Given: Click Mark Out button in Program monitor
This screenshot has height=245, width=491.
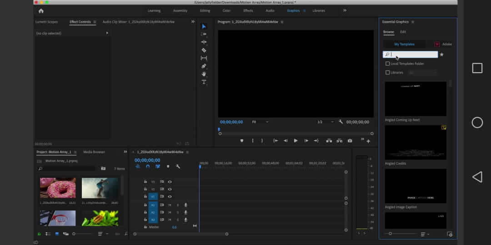Looking at the screenshot, I should point(262,141).
